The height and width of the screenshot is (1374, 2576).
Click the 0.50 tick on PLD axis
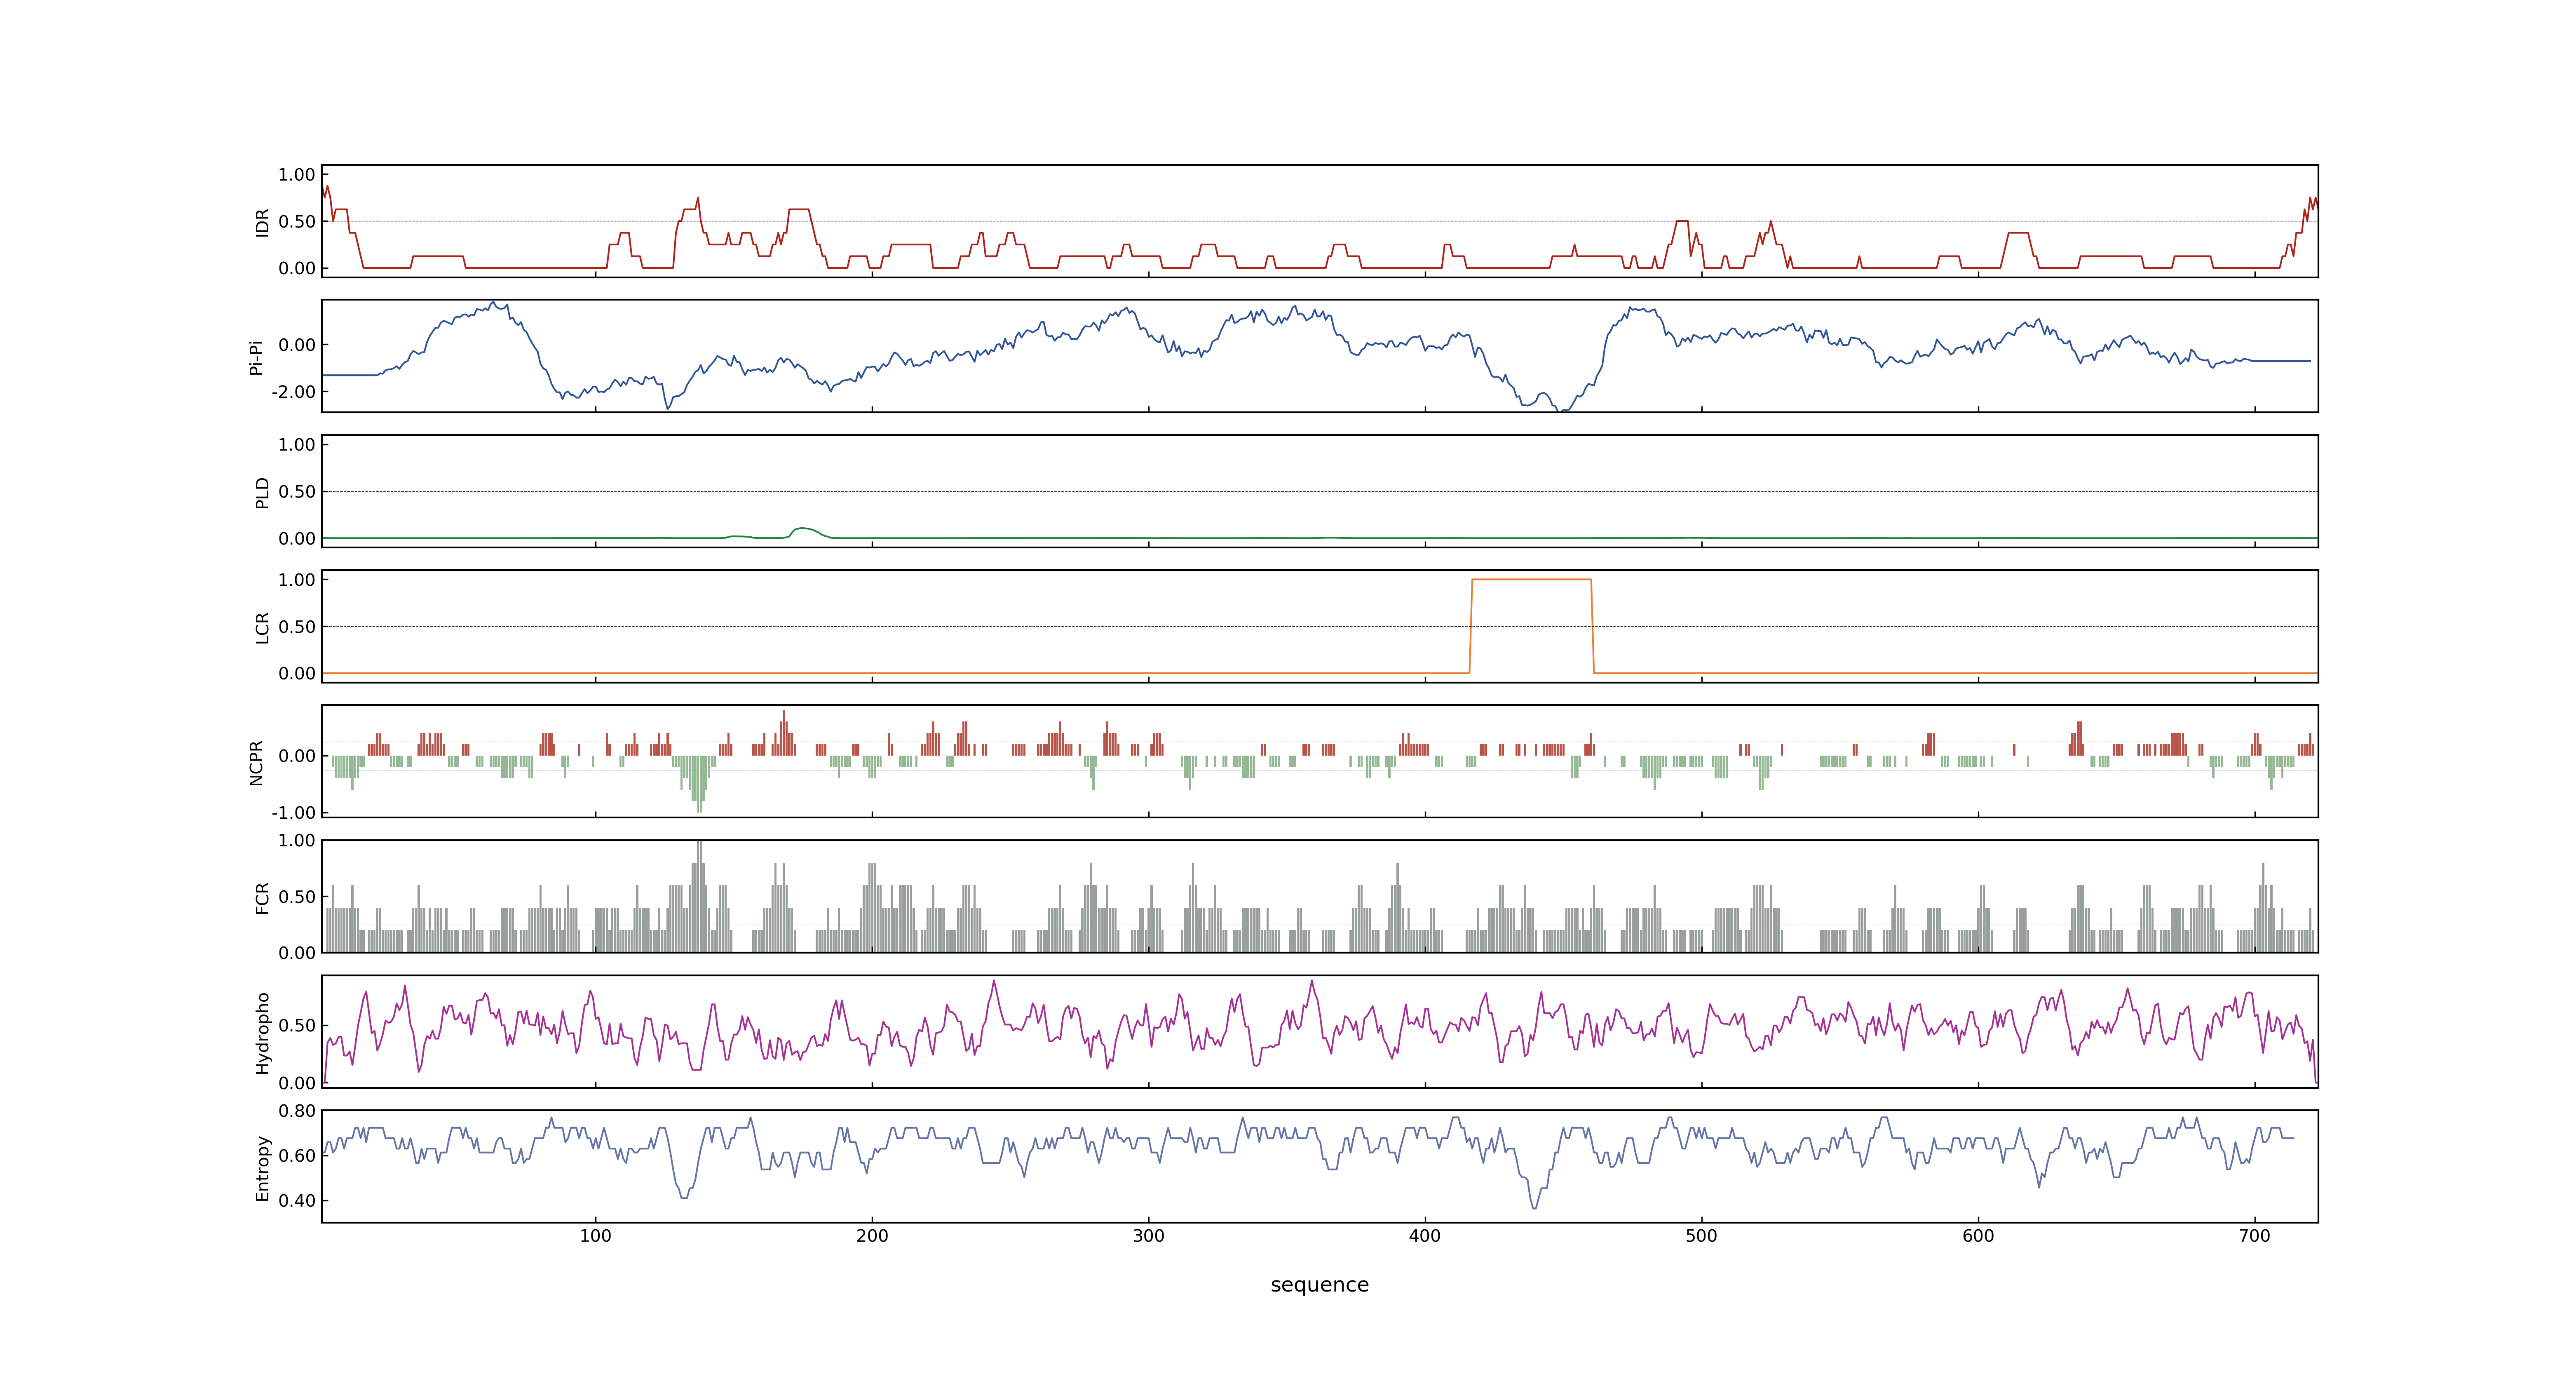pyautogui.click(x=297, y=492)
